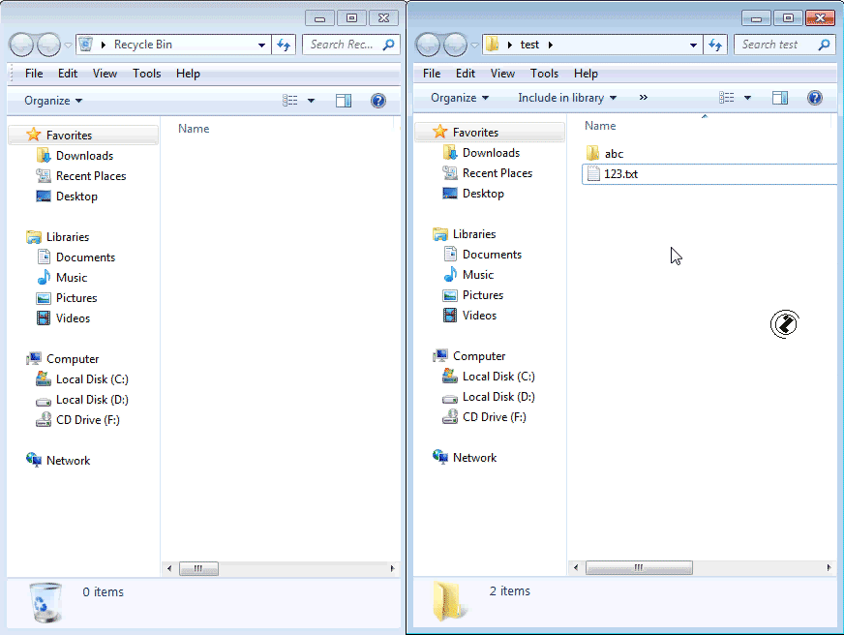Screen dimensions: 844x635
Task: Open Help menu in test window
Action: [586, 74]
